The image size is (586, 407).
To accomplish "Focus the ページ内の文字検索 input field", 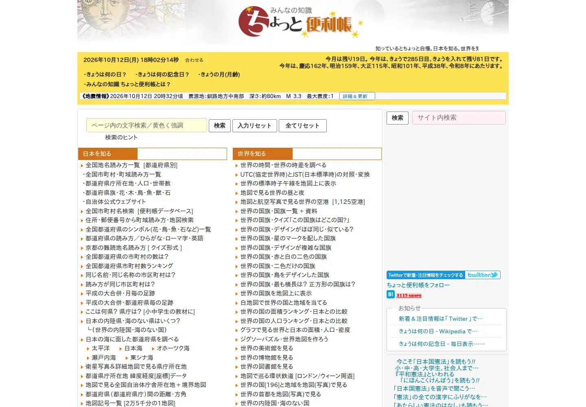I will (146, 125).
